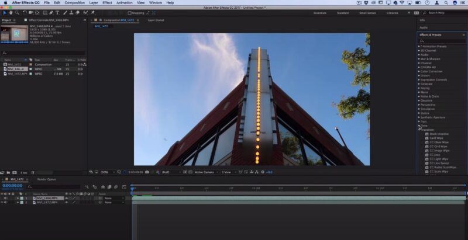Select the Brush tool
The image size is (468, 240).
(x=65, y=13)
